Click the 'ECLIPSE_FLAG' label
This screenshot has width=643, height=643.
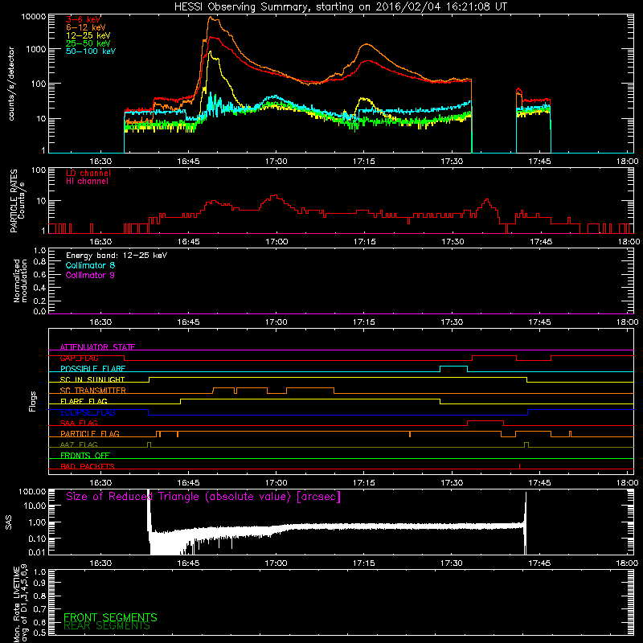coord(88,412)
